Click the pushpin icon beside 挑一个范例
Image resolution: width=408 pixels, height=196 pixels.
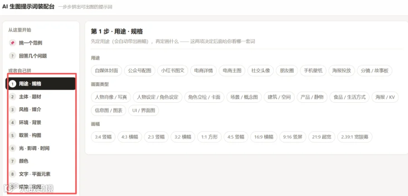point(12,43)
